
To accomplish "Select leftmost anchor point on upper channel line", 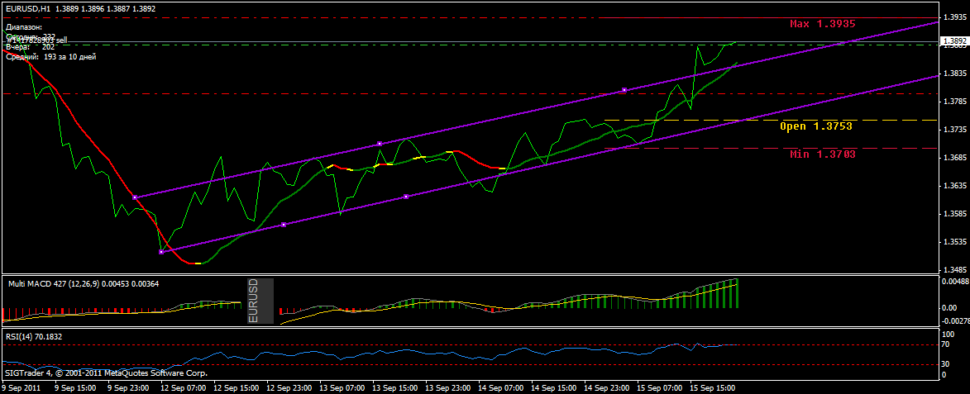I will click(x=134, y=197).
